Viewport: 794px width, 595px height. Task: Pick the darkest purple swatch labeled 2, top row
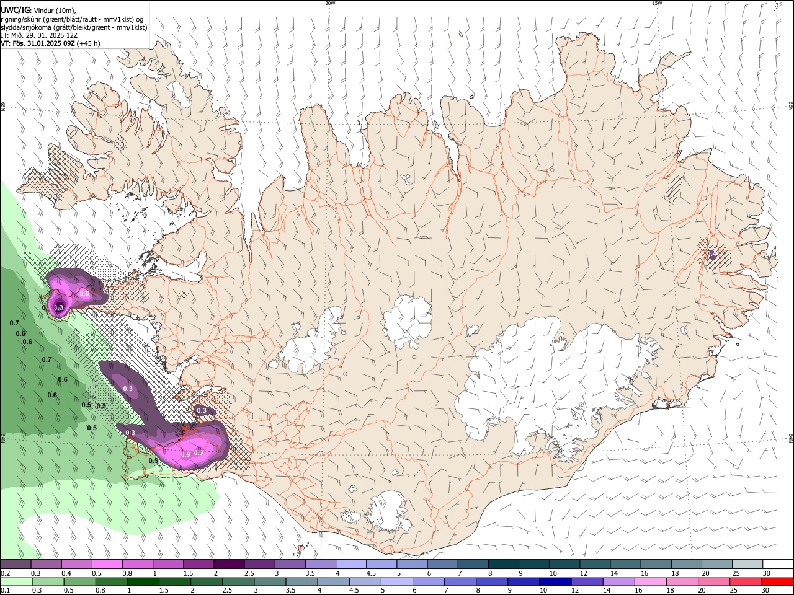tap(228, 565)
